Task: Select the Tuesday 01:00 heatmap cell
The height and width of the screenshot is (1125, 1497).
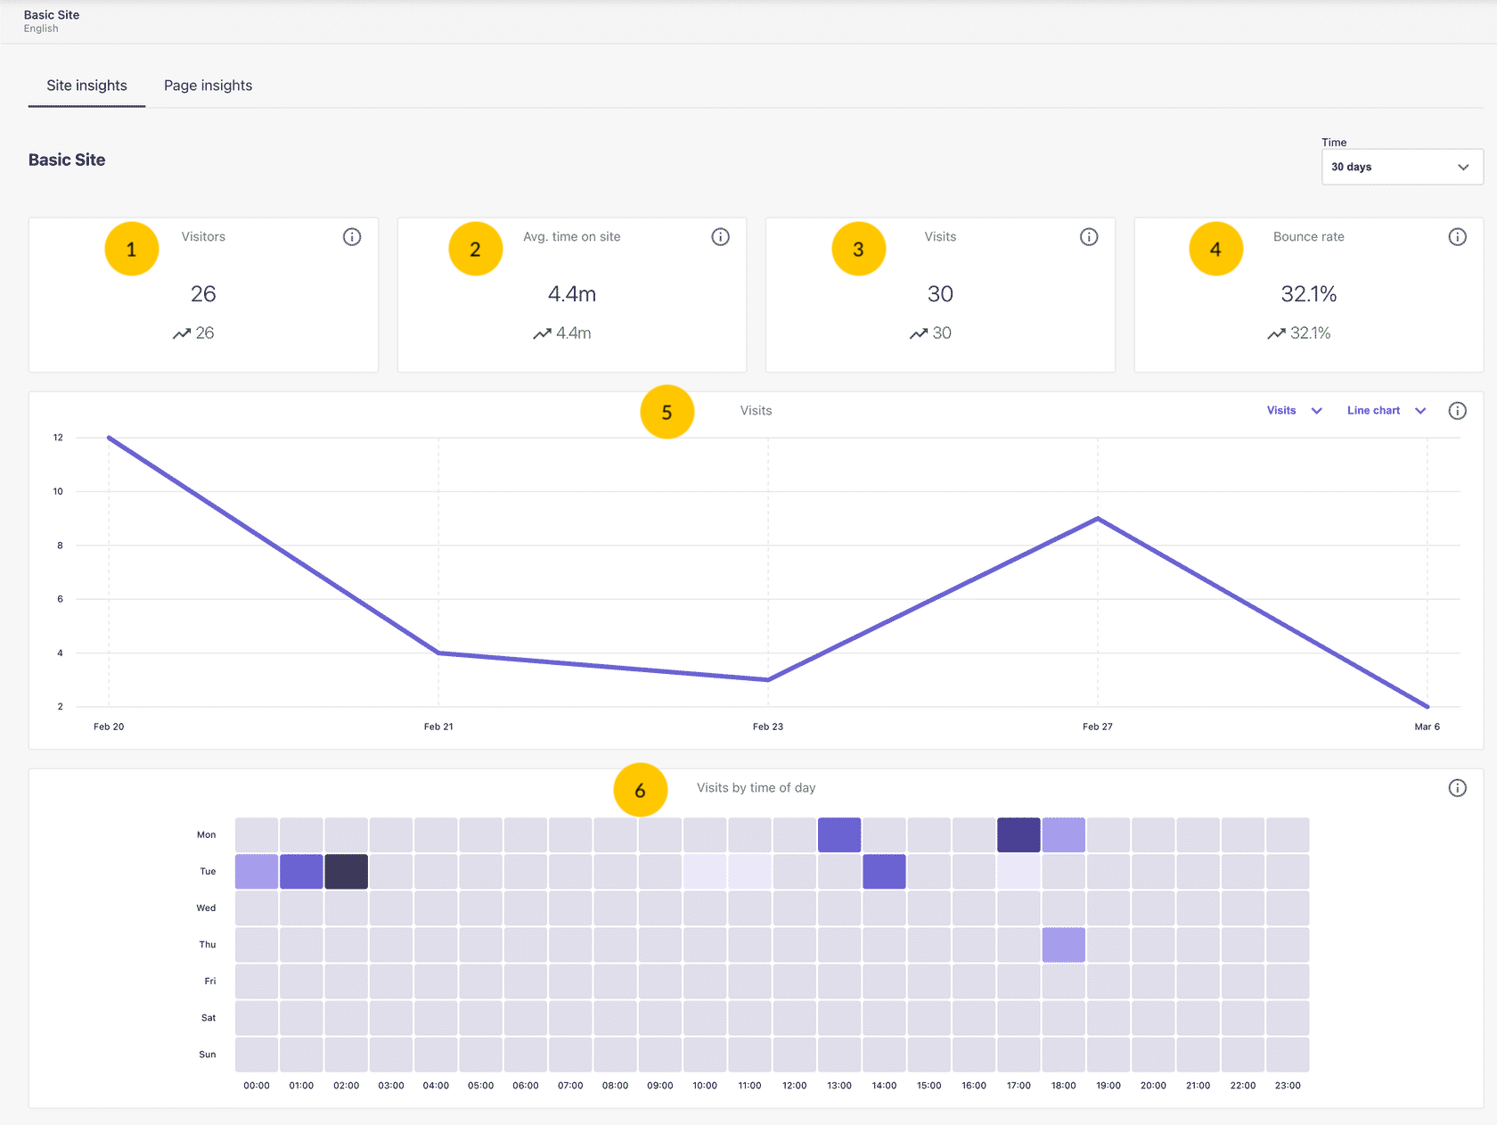Action: [x=301, y=872]
